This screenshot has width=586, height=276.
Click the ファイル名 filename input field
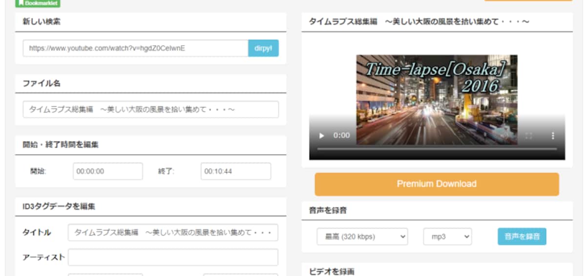(151, 109)
